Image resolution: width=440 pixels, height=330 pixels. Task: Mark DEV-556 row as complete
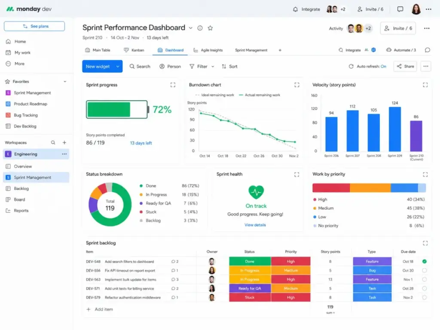click(424, 271)
